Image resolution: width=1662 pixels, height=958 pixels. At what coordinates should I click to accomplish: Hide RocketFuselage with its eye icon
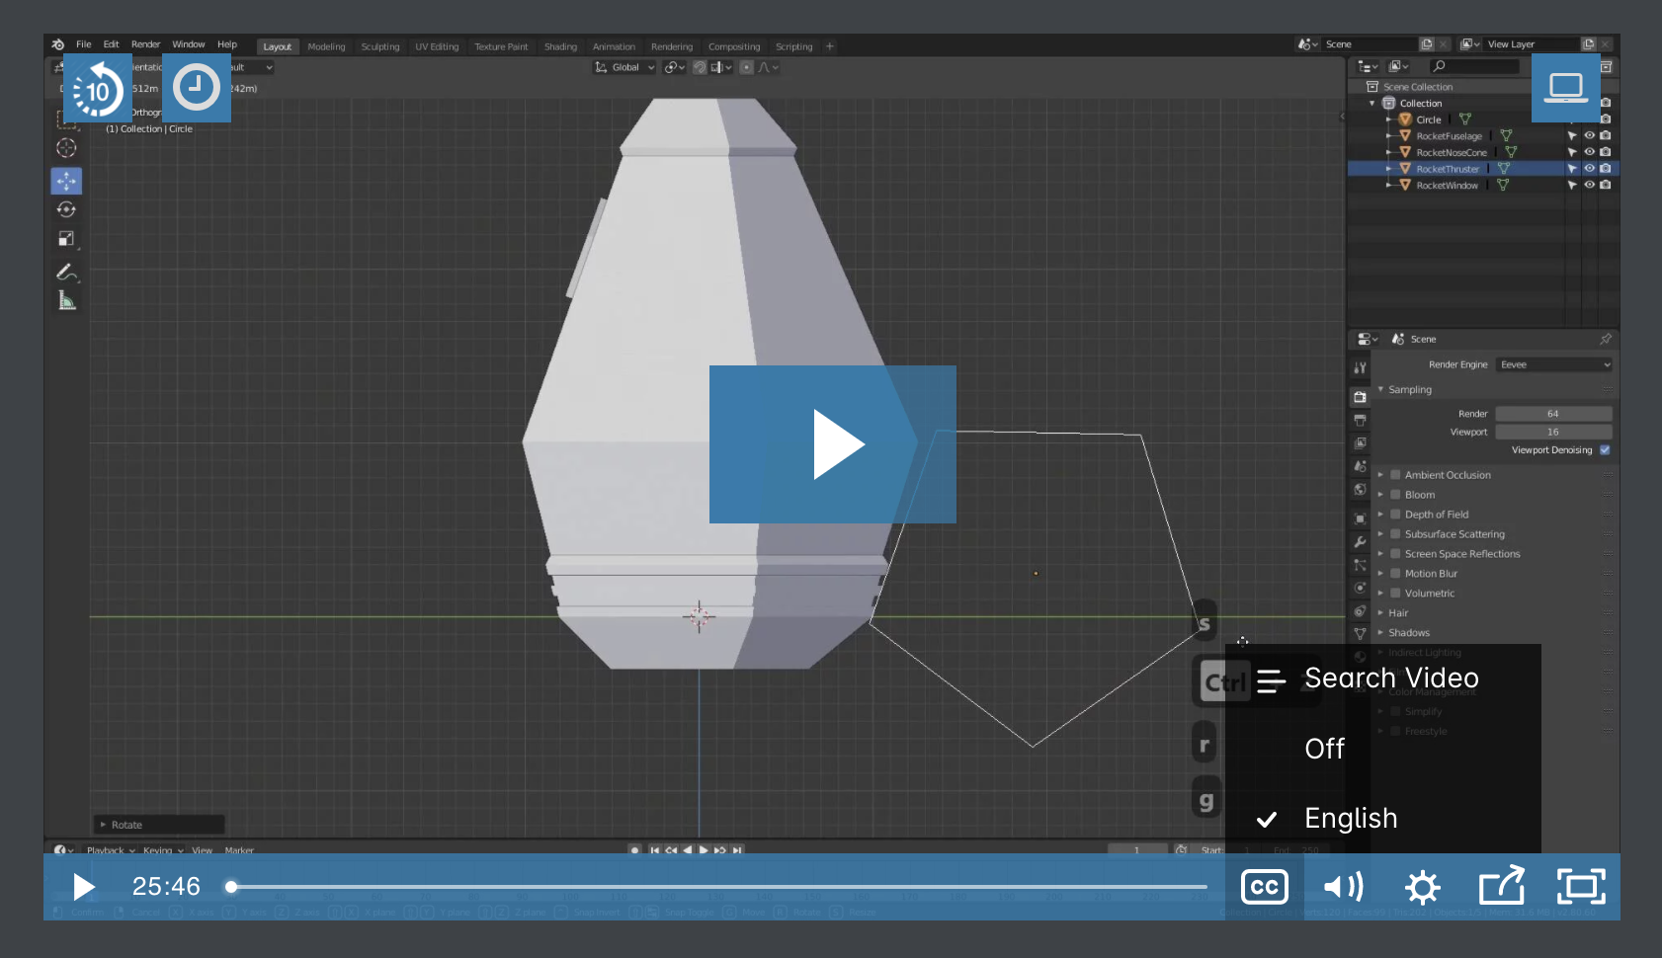pyautogui.click(x=1589, y=135)
